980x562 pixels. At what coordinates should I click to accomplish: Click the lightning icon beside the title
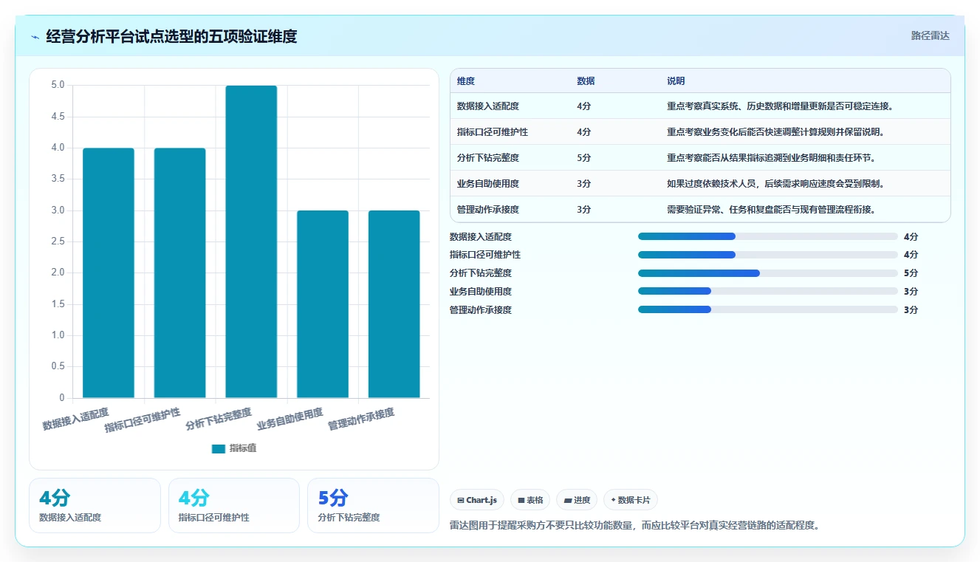(35, 36)
